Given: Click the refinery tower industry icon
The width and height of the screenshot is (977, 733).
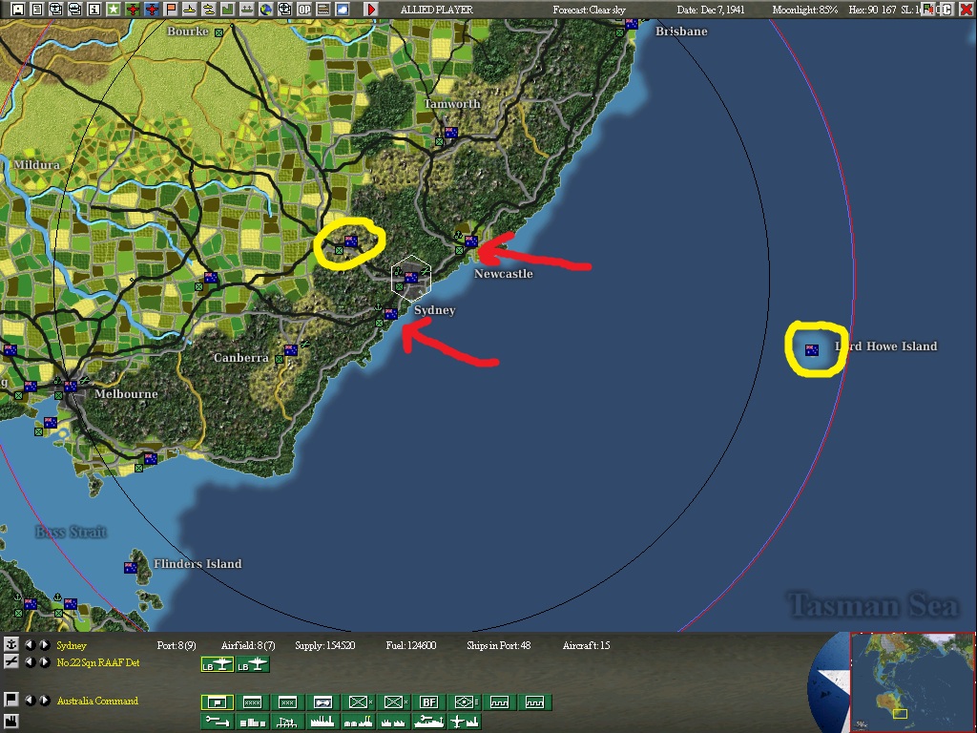Looking at the screenshot, I should (x=287, y=722).
